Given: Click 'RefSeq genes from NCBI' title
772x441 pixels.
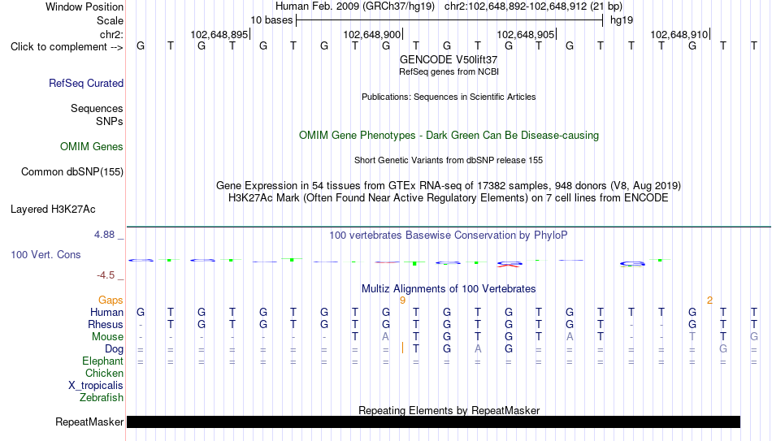Looking at the screenshot, I should (449, 71).
